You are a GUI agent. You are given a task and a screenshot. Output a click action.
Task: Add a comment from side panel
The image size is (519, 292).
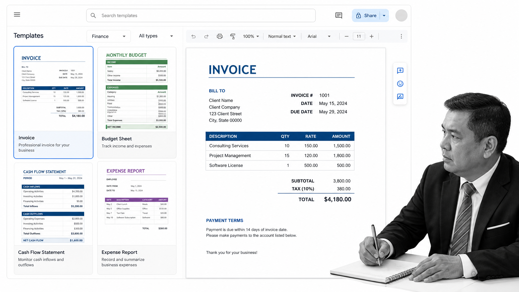point(400,71)
